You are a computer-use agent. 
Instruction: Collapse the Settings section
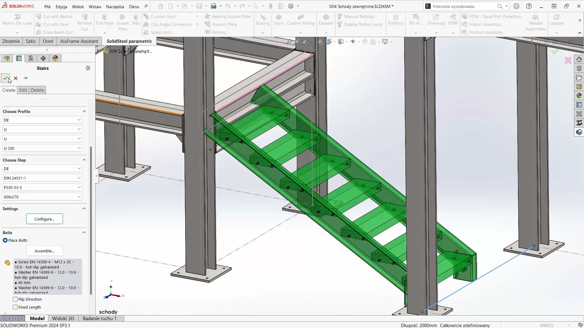coord(84,209)
